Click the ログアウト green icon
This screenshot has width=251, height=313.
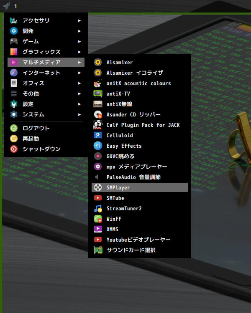tap(14, 128)
